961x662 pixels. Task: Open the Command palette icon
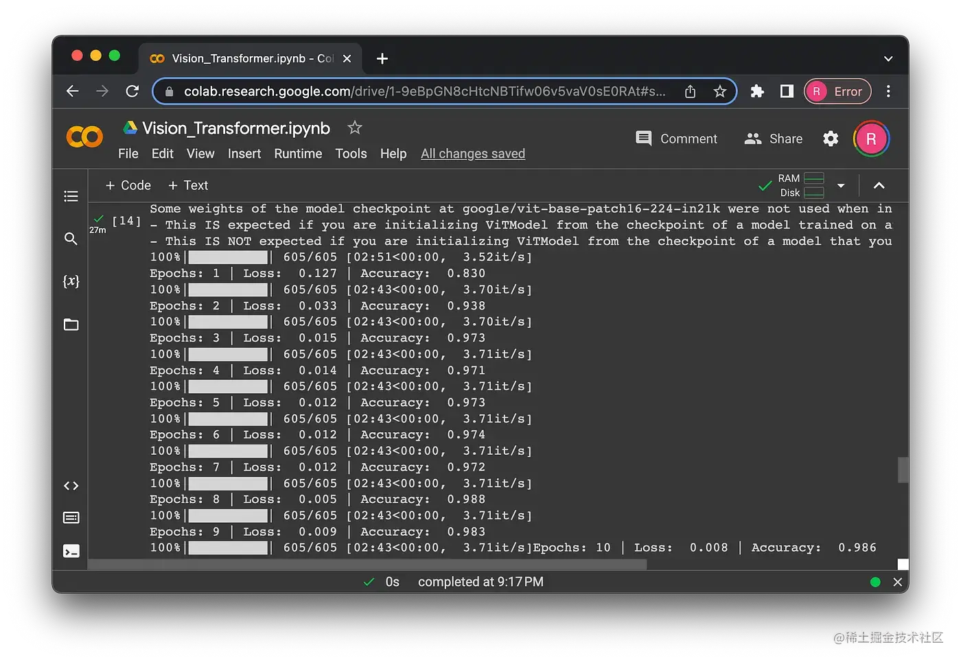pyautogui.click(x=71, y=518)
